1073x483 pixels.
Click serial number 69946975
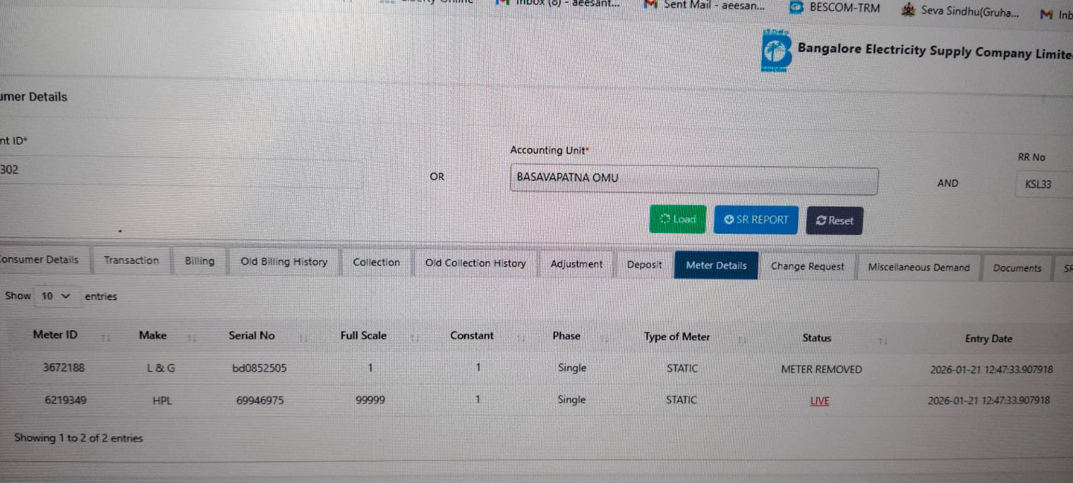260,400
